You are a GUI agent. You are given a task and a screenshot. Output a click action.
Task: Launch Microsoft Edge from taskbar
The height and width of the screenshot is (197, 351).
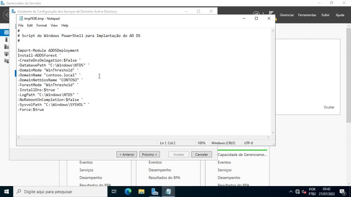(x=128, y=192)
